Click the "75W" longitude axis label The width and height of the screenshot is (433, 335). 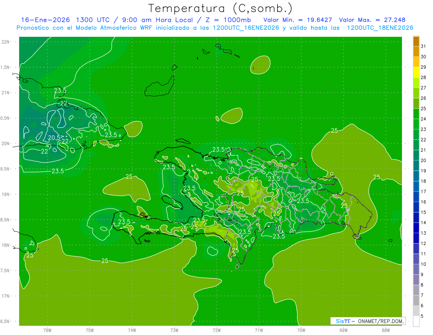coord(90,330)
